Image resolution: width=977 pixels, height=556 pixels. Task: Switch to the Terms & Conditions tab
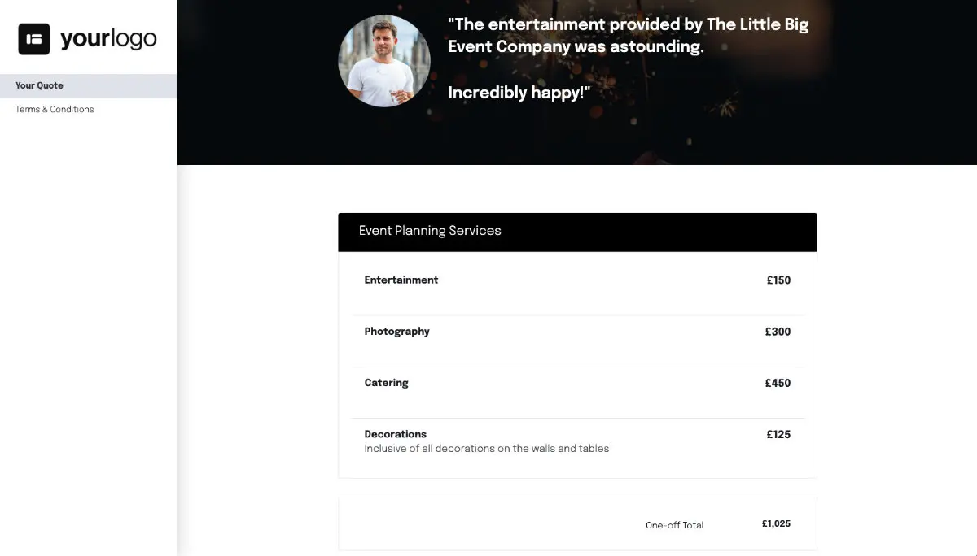[55, 109]
